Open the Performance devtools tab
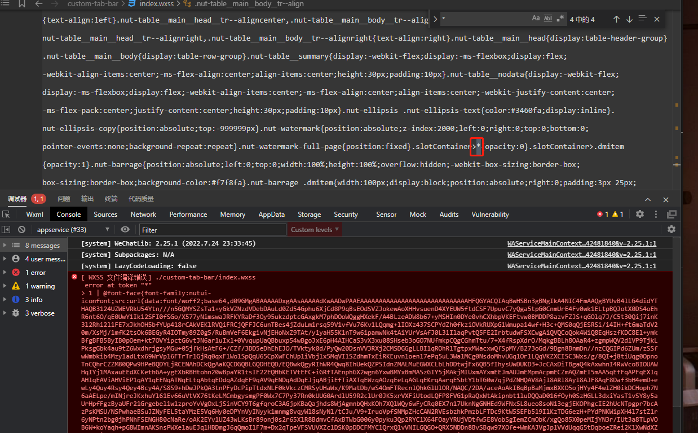Screen dimensions: 698x433 coord(188,215)
